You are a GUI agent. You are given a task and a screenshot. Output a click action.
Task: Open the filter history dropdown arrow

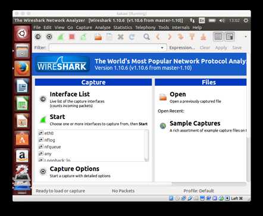tap(162, 48)
